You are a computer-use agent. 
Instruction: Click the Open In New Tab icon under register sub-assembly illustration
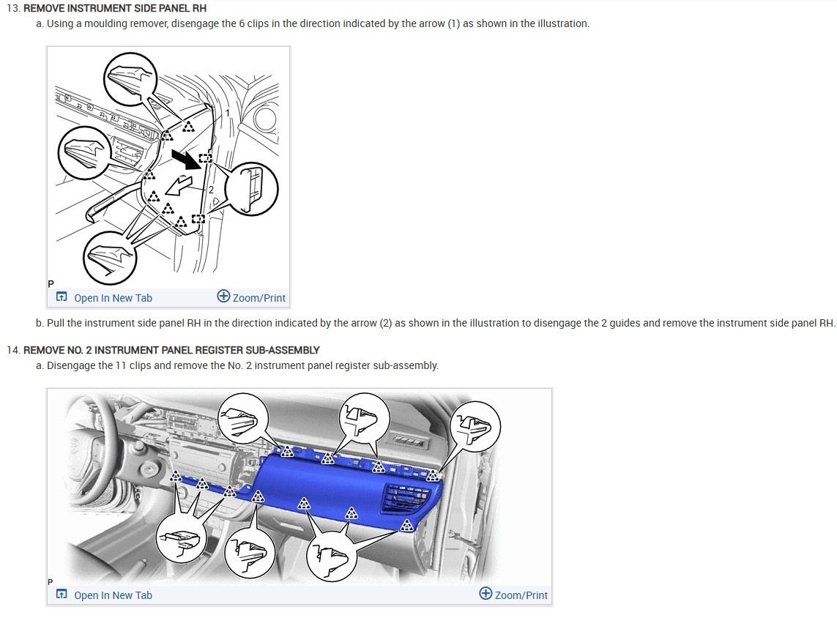point(62,594)
